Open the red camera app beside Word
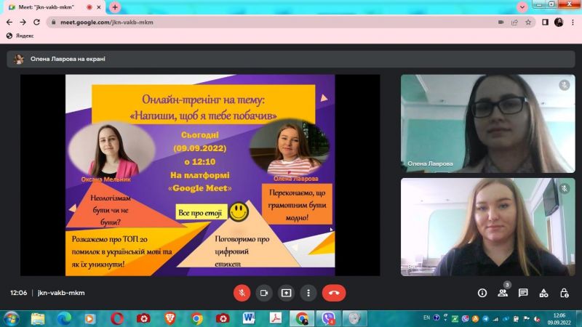Viewport: 582px width, 327px height. pos(223,319)
